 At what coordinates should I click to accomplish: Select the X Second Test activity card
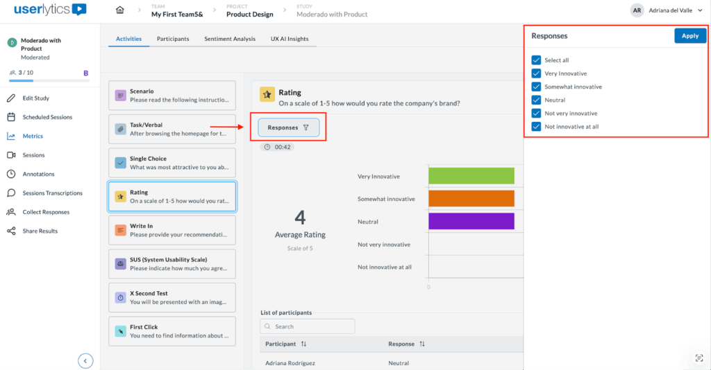[x=172, y=298]
